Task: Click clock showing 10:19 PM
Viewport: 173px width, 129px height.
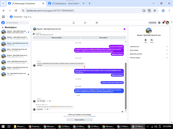Action: [167, 127]
